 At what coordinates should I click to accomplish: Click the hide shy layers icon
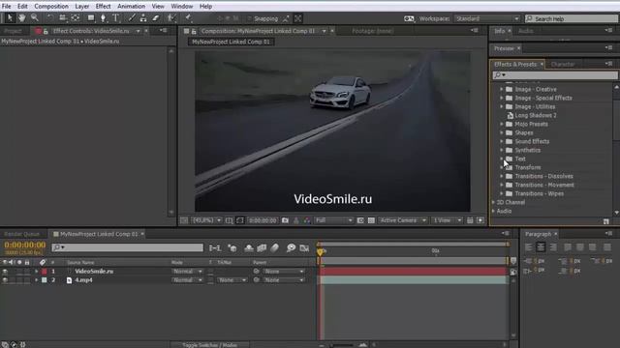click(249, 247)
